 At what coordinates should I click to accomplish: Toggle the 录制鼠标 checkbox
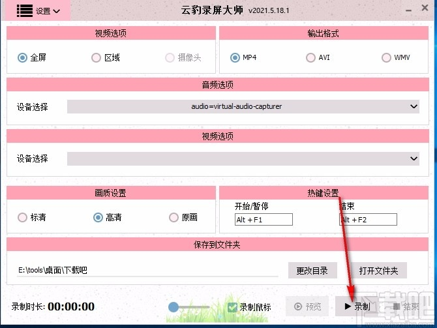coord(232,307)
